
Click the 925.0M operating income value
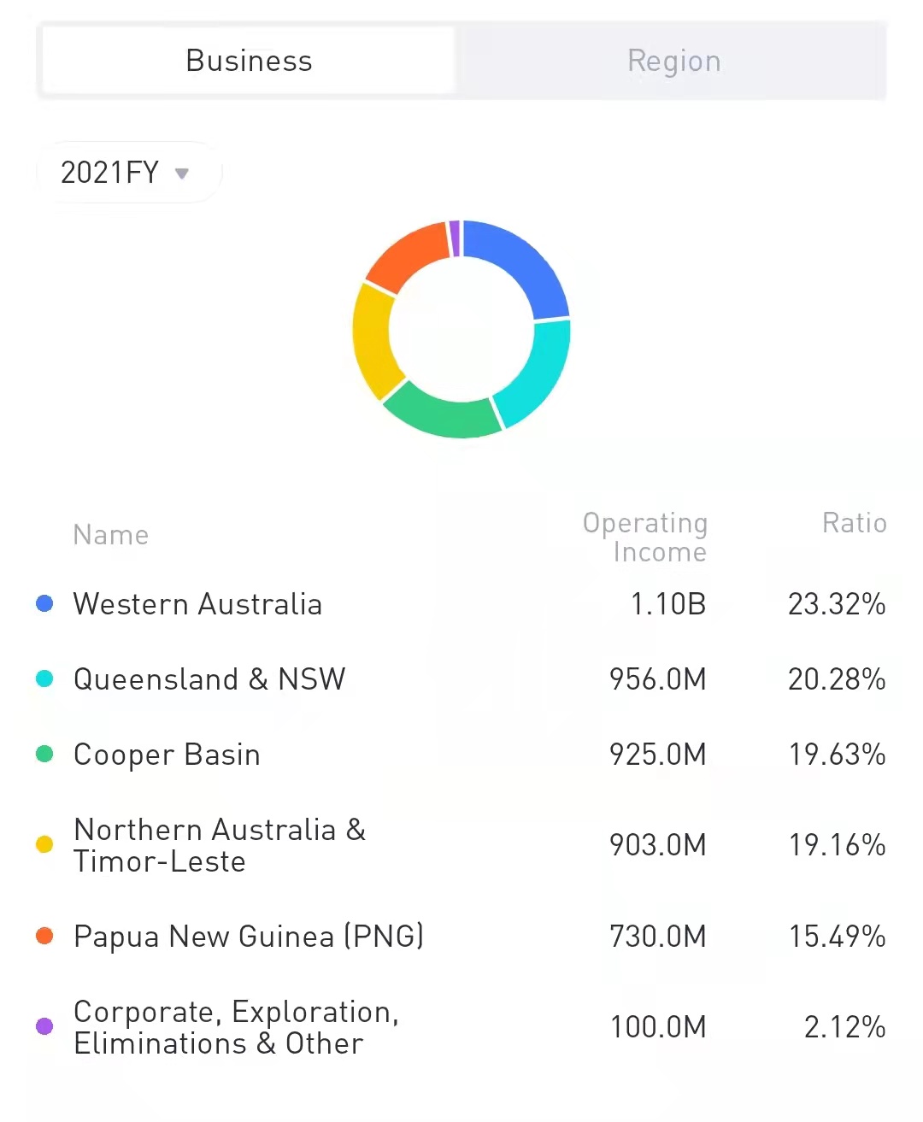click(x=658, y=755)
